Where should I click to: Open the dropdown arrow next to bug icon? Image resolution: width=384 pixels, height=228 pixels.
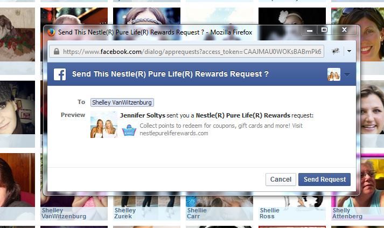(349, 51)
